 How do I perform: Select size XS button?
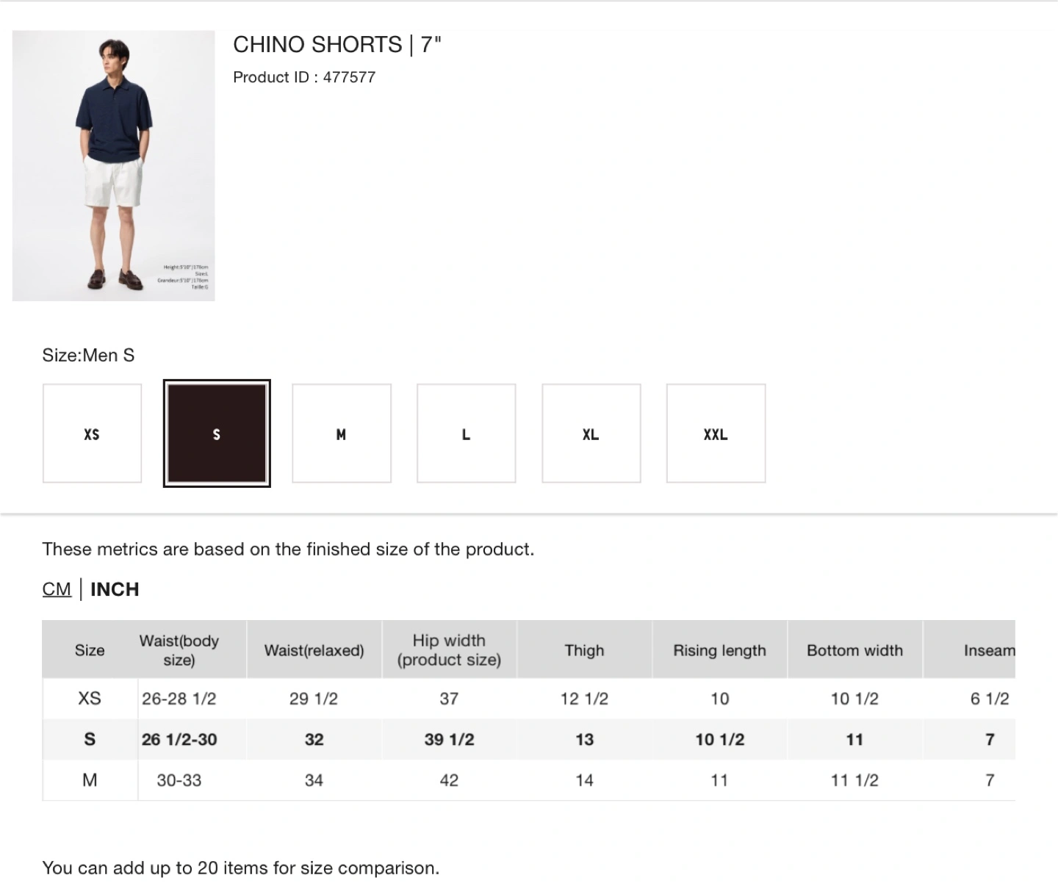[x=92, y=433]
